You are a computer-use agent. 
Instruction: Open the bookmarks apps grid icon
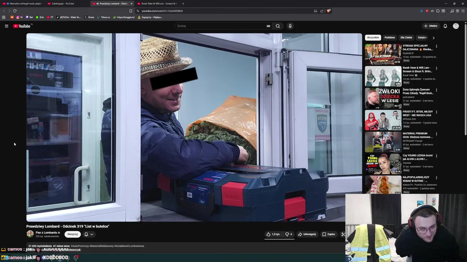click(4, 17)
